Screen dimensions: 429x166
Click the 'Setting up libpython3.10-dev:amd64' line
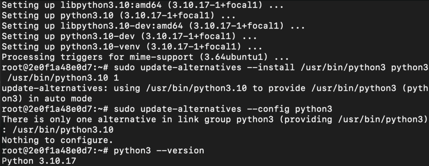pos(153,26)
